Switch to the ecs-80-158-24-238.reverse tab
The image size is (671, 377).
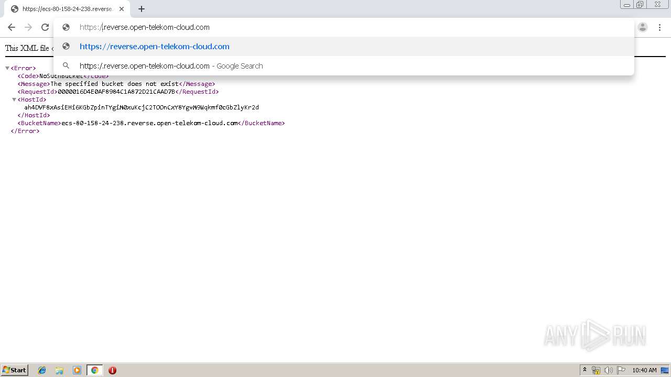point(67,9)
